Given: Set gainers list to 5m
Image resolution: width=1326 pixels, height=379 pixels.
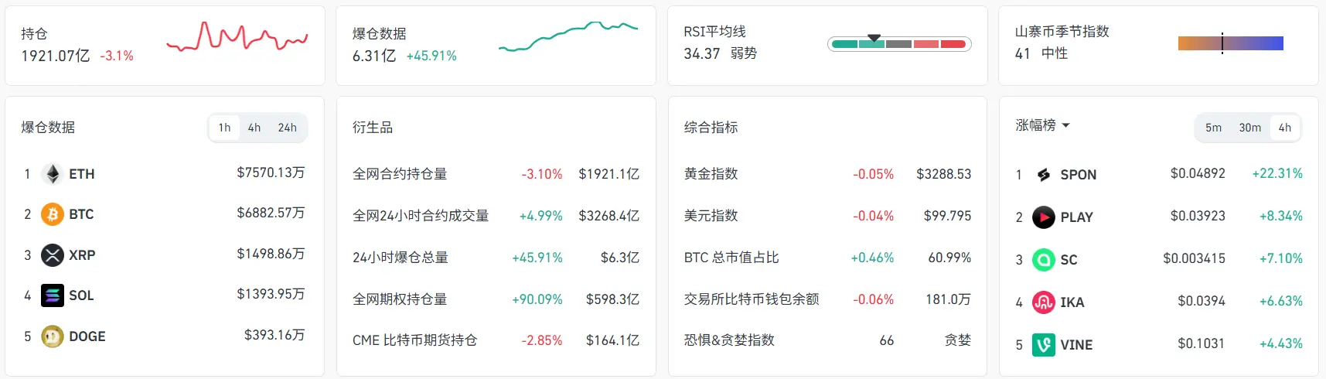Looking at the screenshot, I should click(x=1214, y=128).
